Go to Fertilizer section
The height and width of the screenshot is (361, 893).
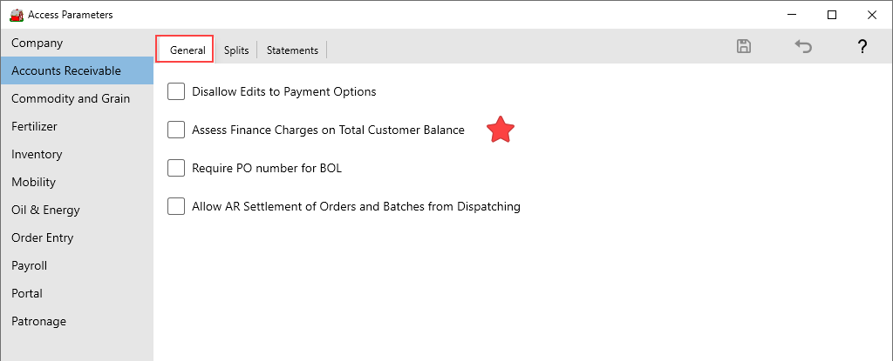34,126
